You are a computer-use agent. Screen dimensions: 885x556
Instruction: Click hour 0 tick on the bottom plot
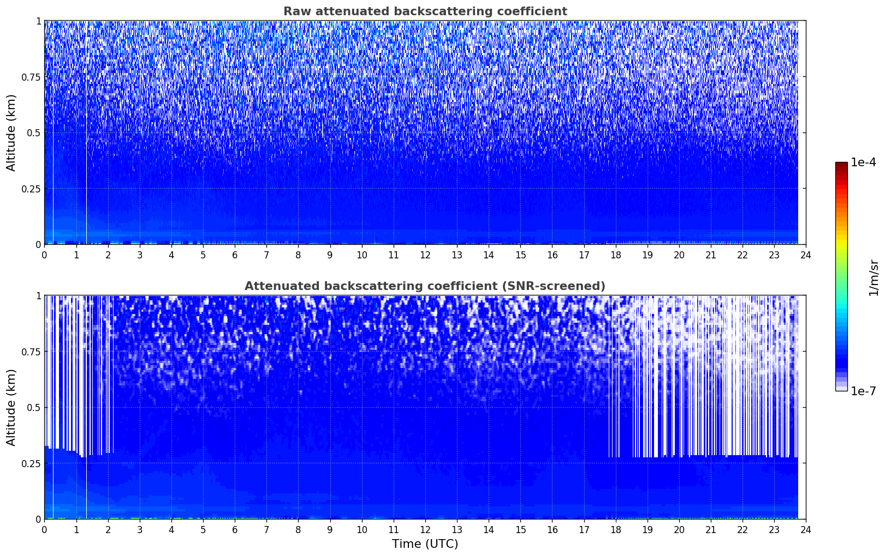click(x=44, y=529)
